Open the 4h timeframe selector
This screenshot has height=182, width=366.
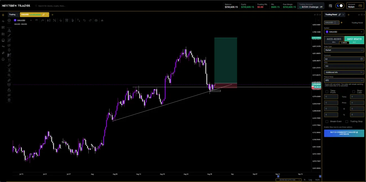(37, 20)
